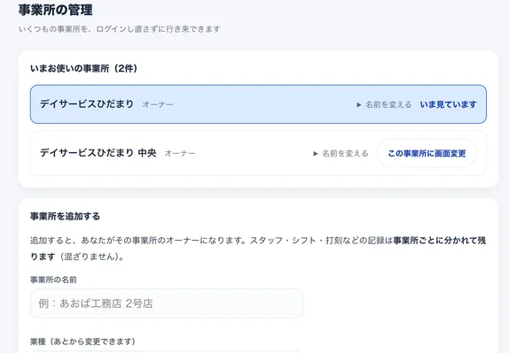Viewport: 509px width, 353px height.
Task: Click the 事業所の名前 field label
Action: coord(53,280)
